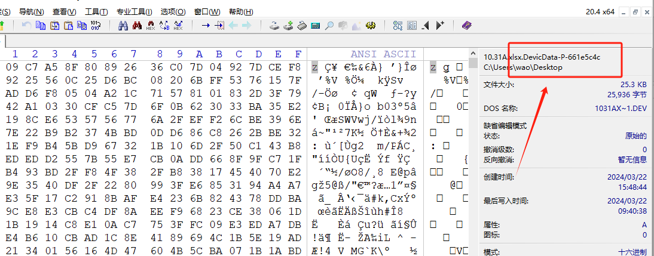Click the 101/010 modify data icon
Image resolution: width=654 pixels, height=256 pixels.
(96, 25)
